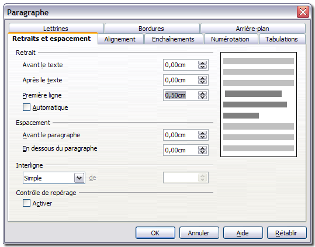Go to the Numérotation tab
This screenshot has width=315, height=247.
230,39
